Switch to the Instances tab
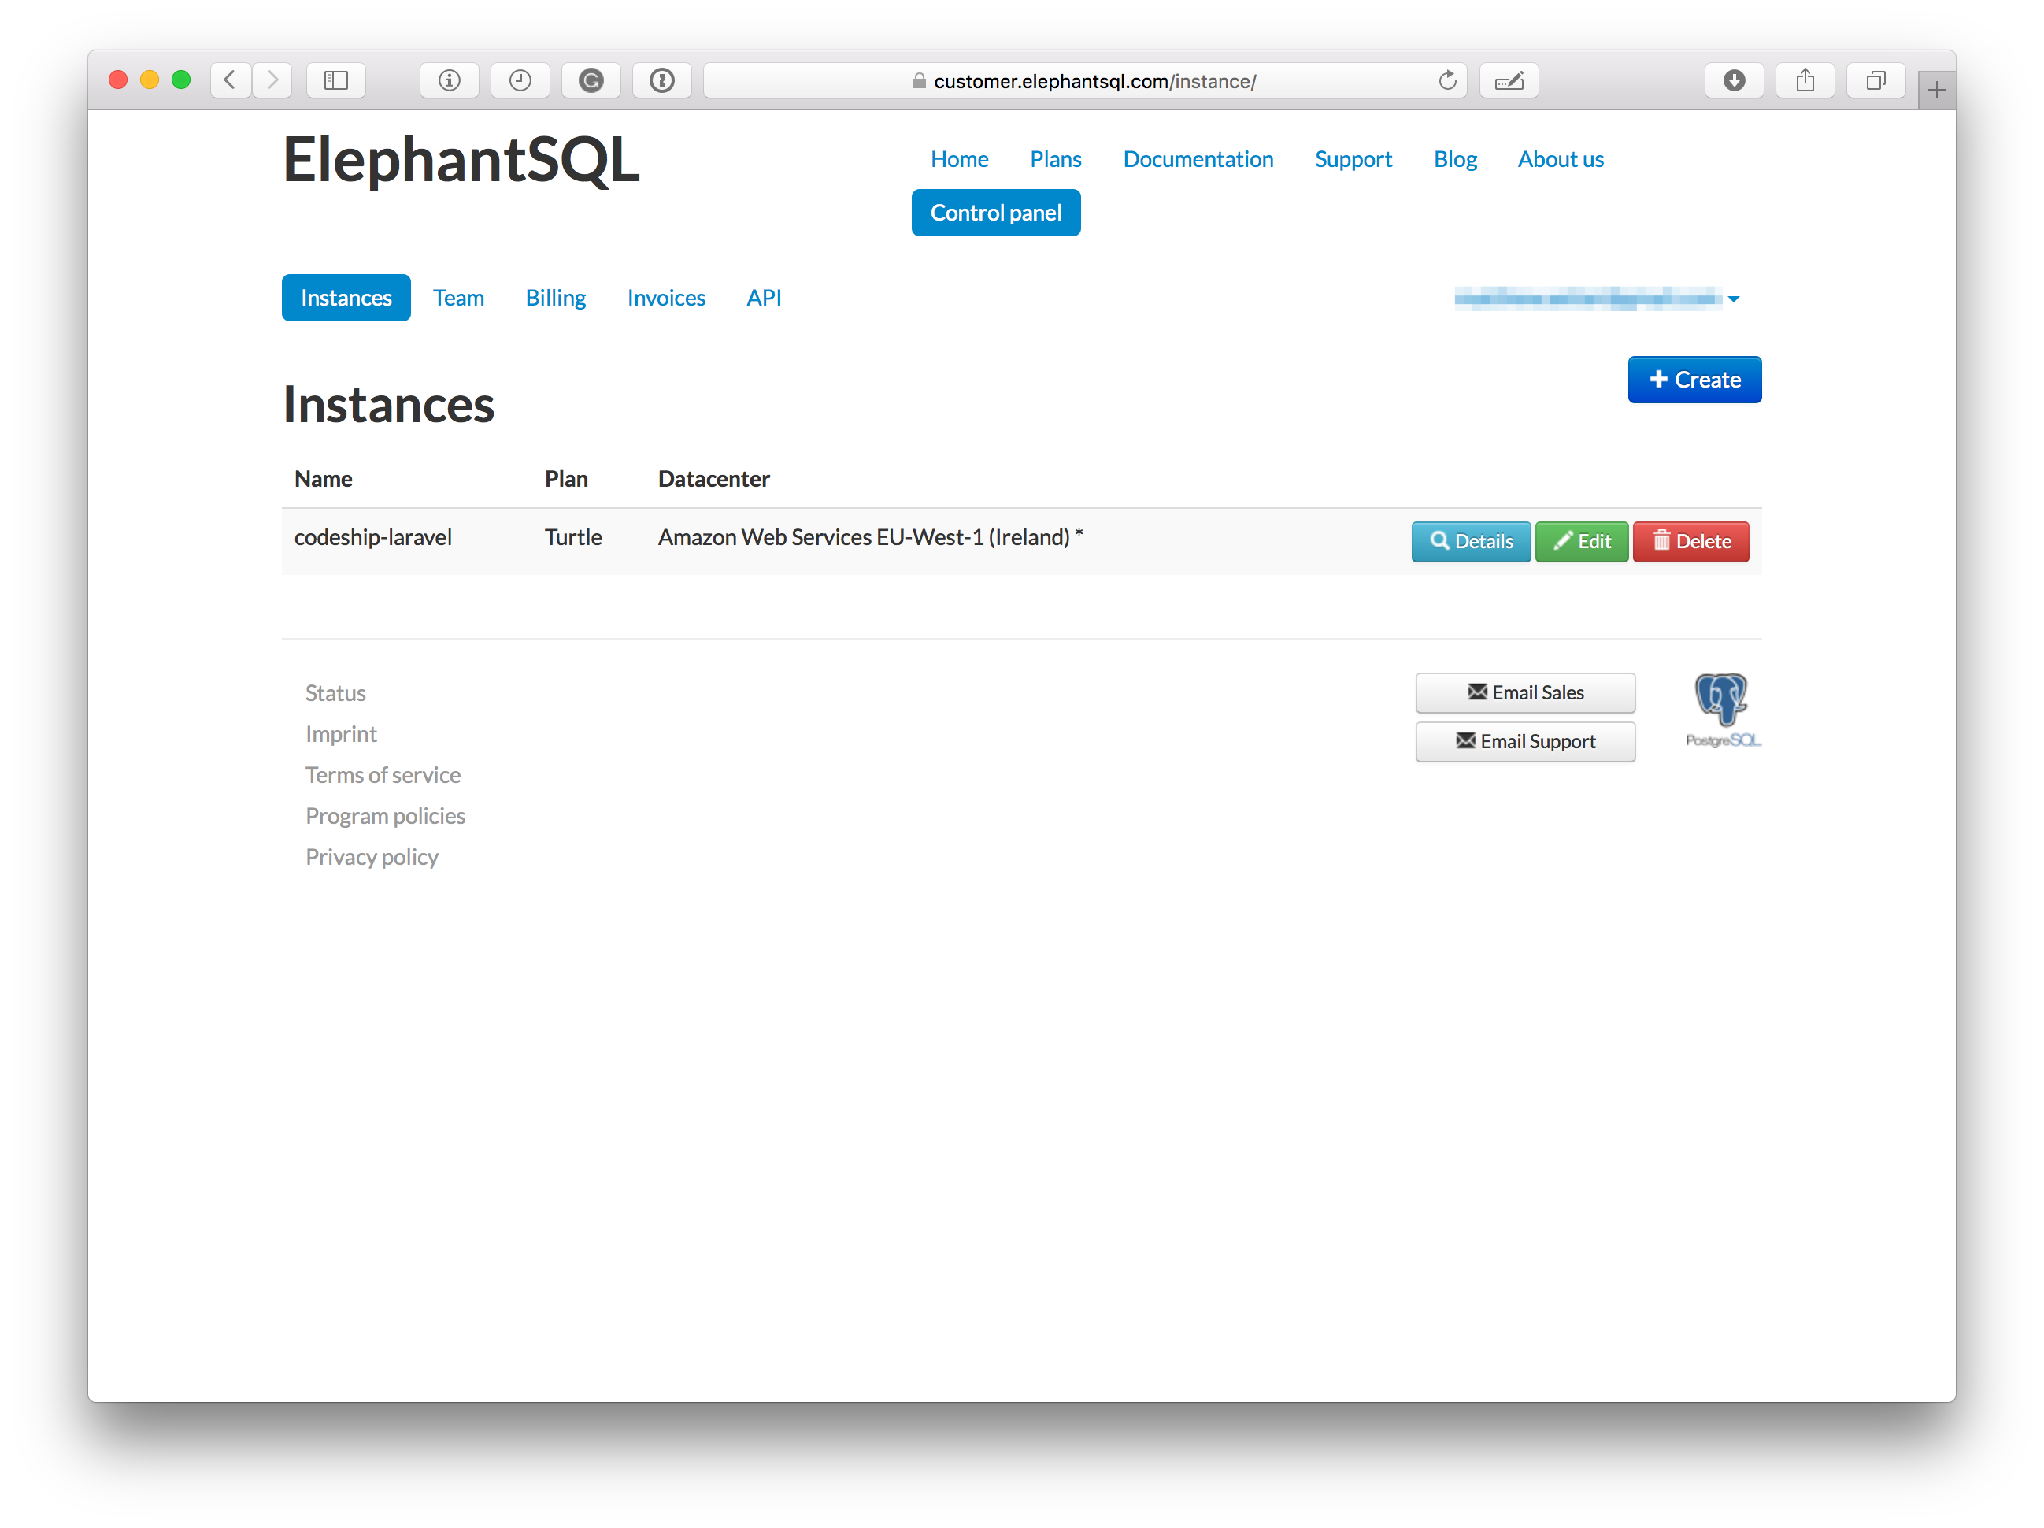This screenshot has height=1528, width=2044. [x=346, y=298]
